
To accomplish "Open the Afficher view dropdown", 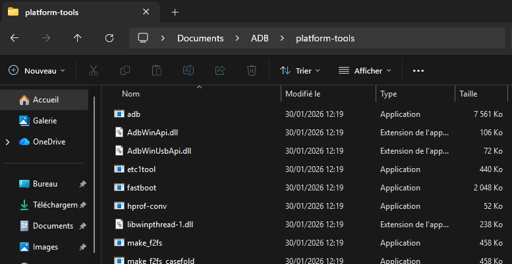I will tap(364, 71).
